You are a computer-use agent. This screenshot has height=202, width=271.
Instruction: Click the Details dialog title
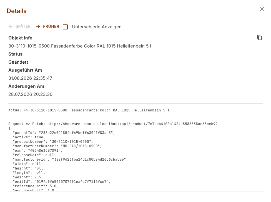coord(17,11)
